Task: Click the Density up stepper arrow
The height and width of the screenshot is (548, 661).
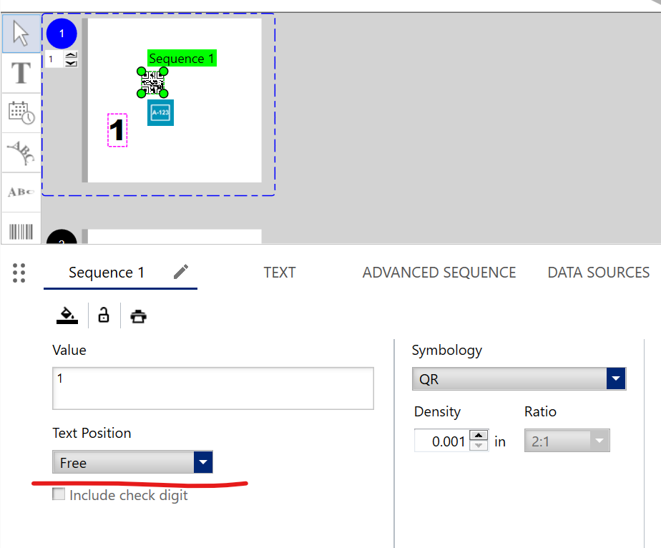Action: [x=479, y=435]
